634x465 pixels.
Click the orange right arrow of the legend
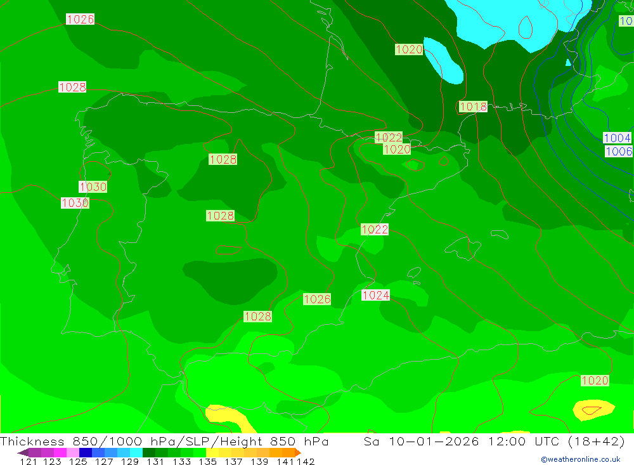298,452
